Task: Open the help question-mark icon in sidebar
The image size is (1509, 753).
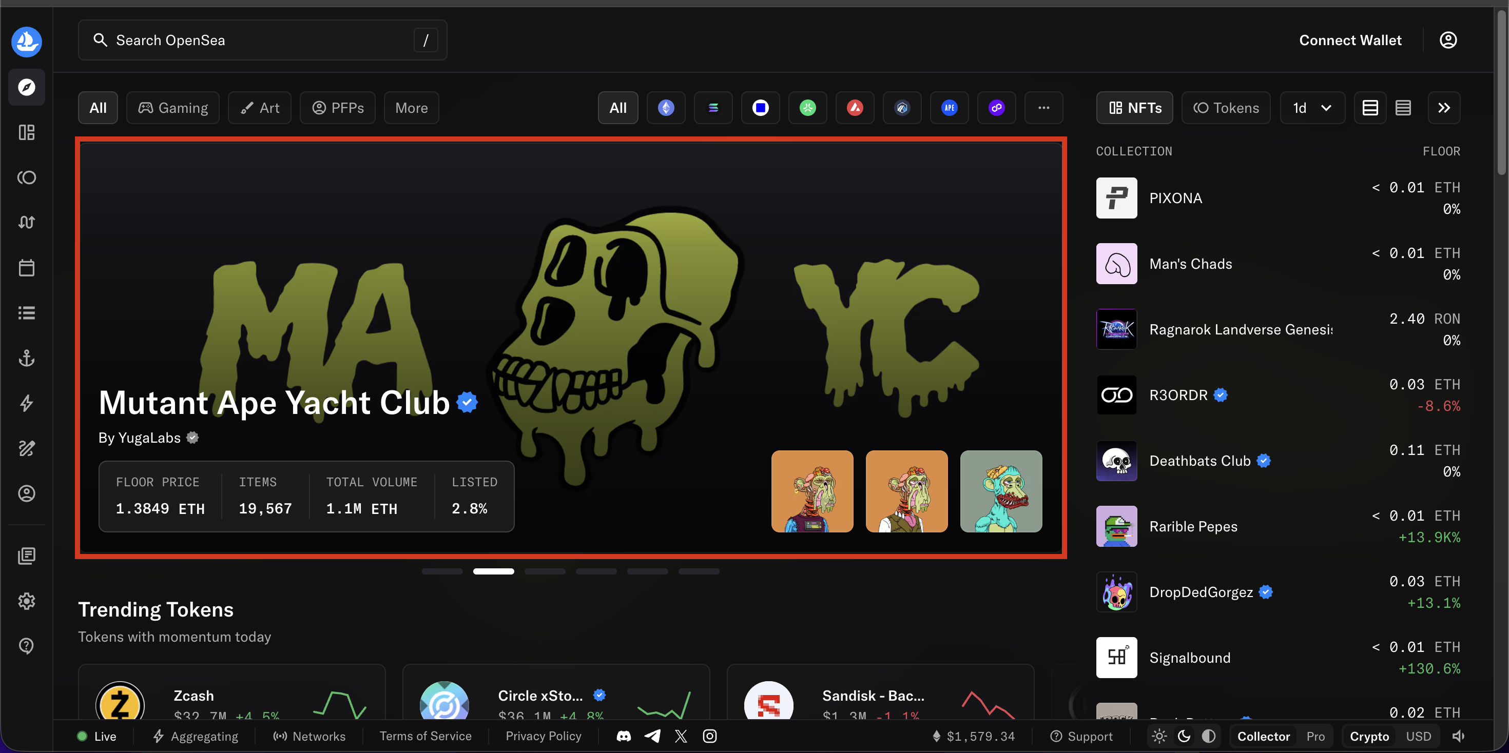Action: click(26, 646)
